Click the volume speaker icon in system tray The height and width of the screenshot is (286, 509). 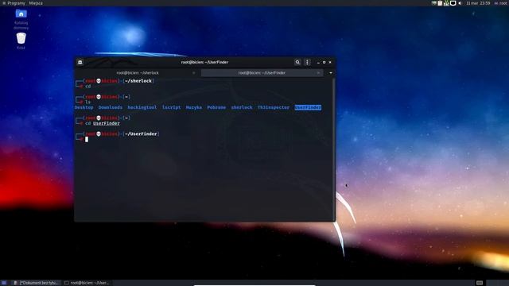point(460,3)
